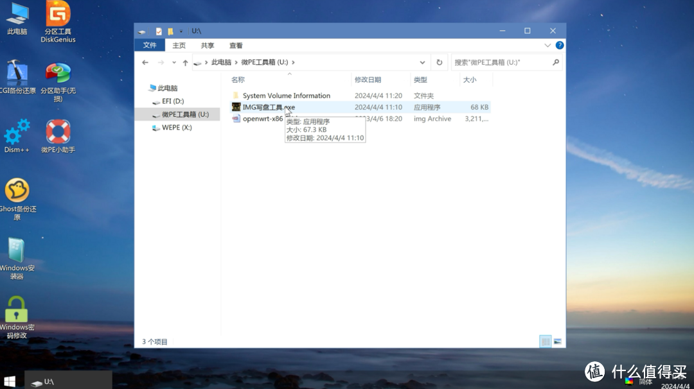Screen dimensions: 694x389
Task: Open the 此电脑 desktop icon
Action: 17,19
